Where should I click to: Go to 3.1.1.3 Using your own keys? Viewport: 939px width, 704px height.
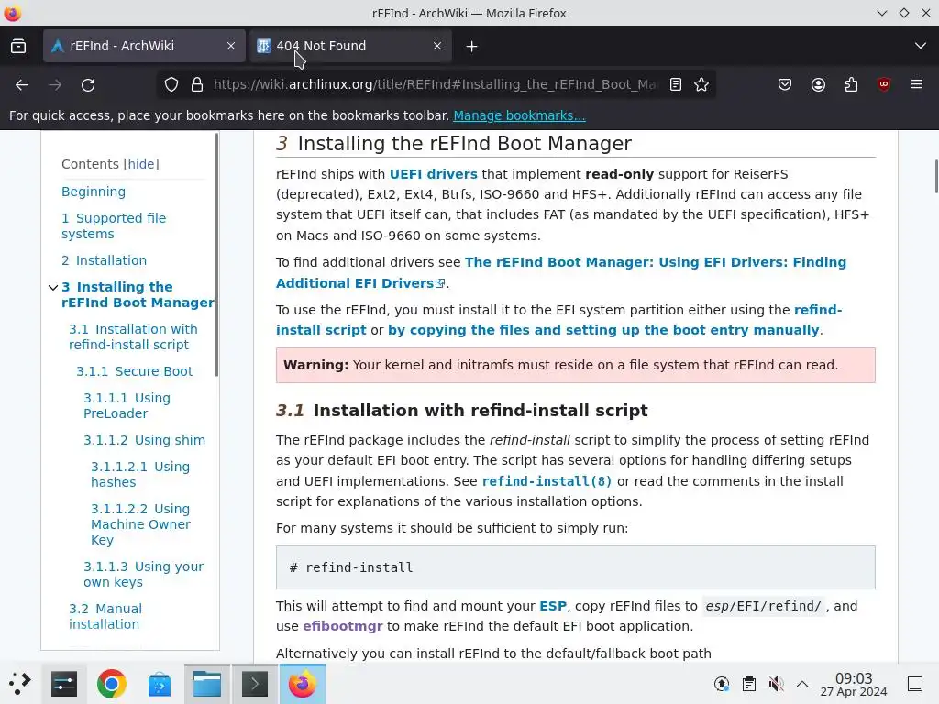point(144,574)
